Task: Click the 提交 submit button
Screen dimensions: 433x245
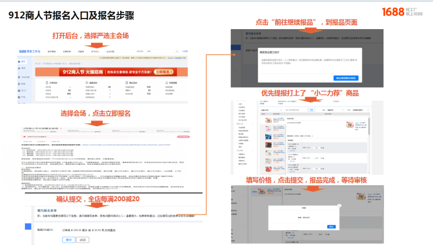Action: click(x=69, y=240)
